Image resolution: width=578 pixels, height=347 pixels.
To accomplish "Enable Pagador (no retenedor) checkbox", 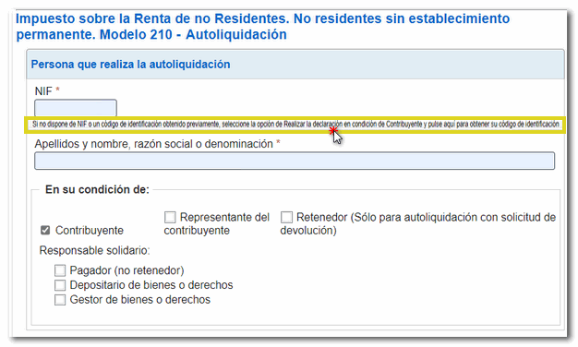I will (60, 270).
